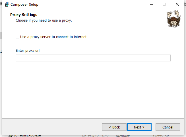The image size is (186, 137).
Task: Click the 'Use a proxy server' label text
Action: click(53, 37)
